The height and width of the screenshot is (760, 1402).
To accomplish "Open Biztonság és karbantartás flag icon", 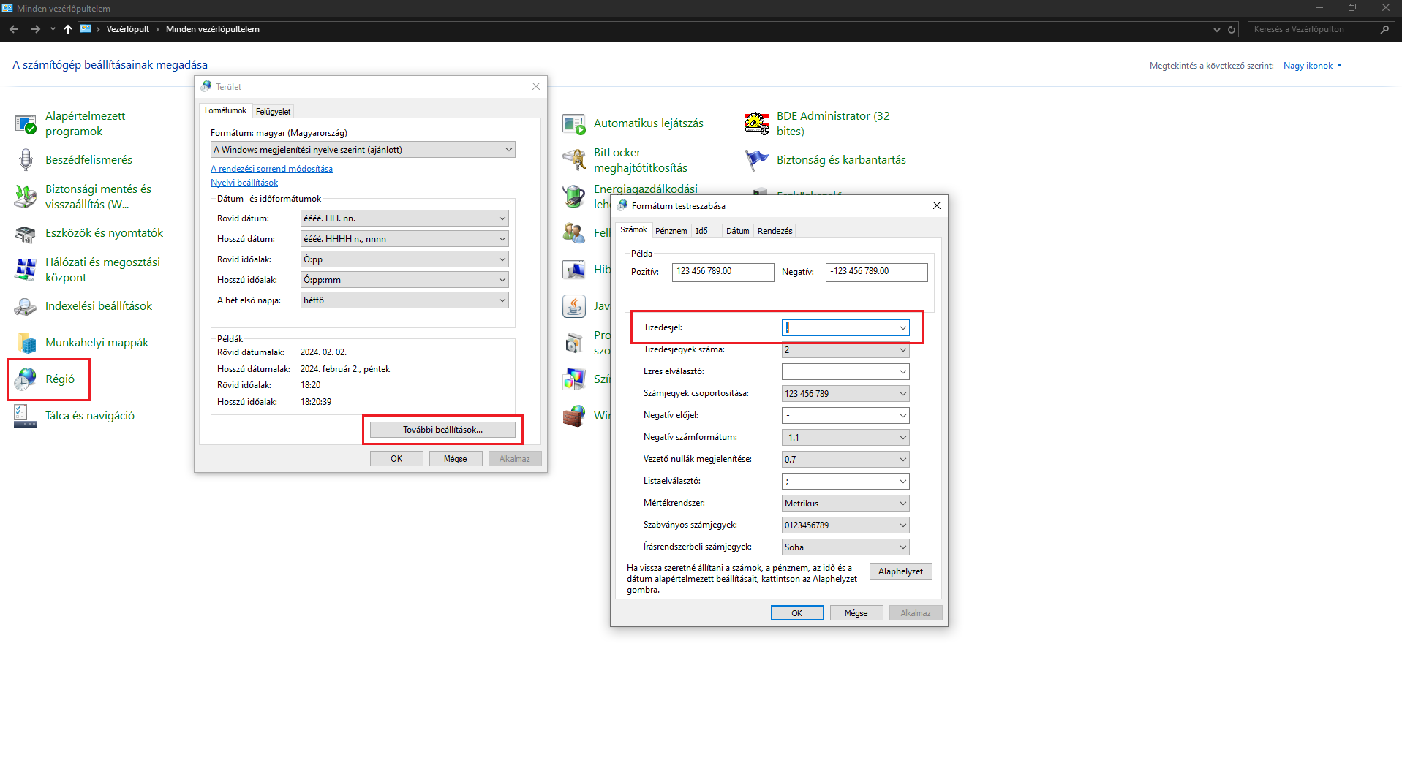I will click(x=757, y=159).
